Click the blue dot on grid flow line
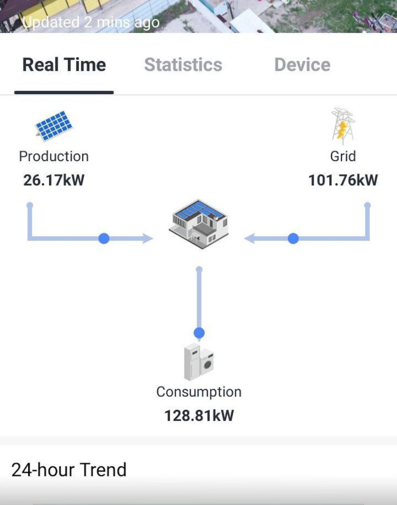 click(x=293, y=238)
